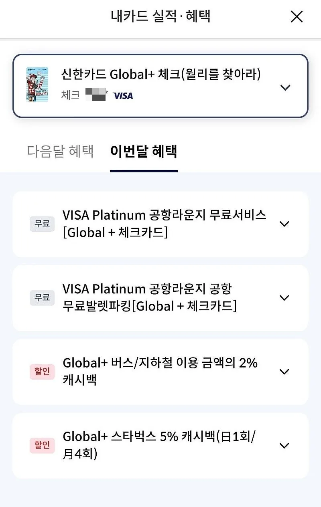
Task: Open the card selector dropdown chevron
Action: tap(285, 87)
